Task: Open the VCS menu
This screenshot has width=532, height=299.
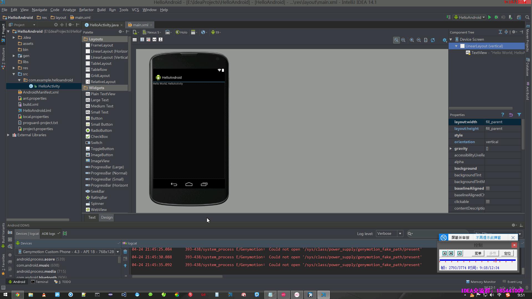Action: tap(135, 10)
